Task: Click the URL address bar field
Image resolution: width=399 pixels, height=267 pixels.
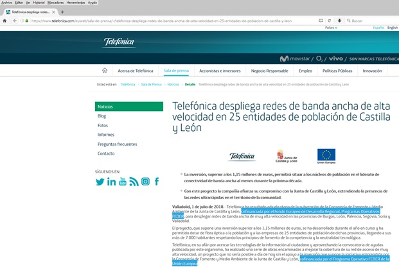Action: [x=161, y=21]
